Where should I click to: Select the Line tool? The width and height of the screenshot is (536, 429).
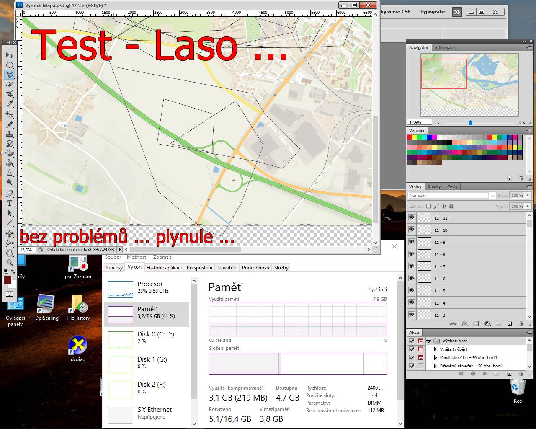[9, 222]
